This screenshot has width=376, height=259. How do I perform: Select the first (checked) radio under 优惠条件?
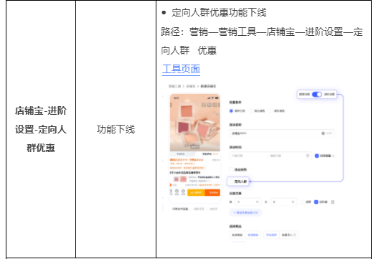coord(231,110)
